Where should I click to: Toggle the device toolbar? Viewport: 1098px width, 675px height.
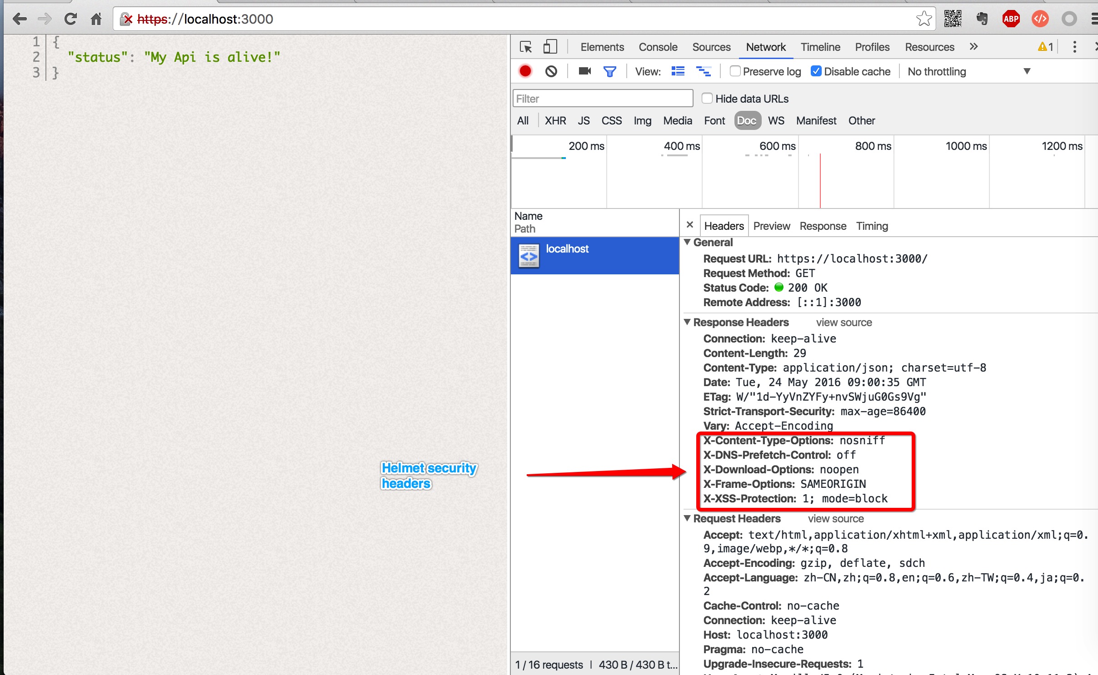click(550, 47)
